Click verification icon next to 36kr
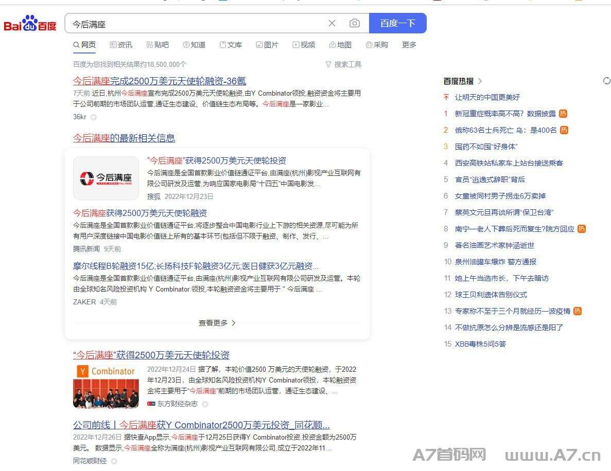The width and height of the screenshot is (611, 471). click(94, 117)
